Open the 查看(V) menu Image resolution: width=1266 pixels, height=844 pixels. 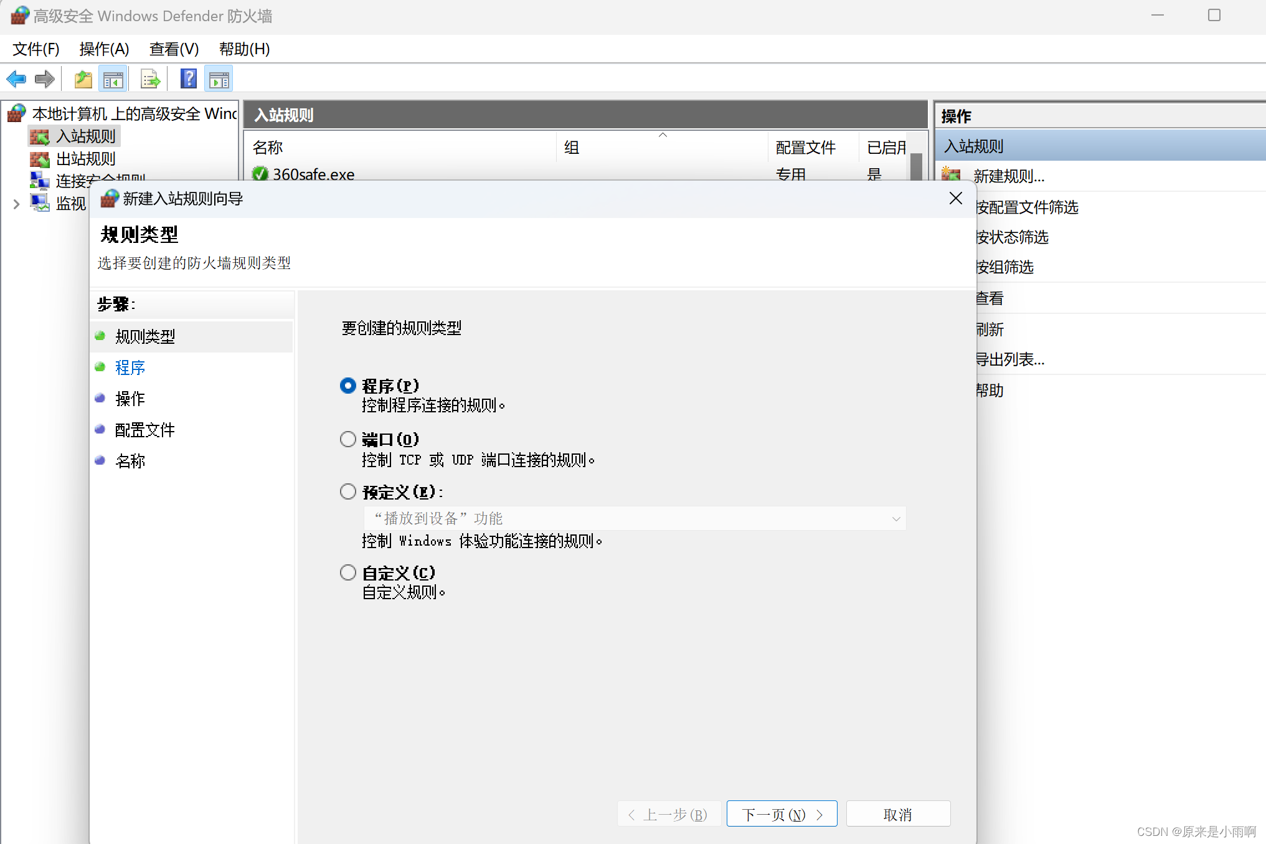[x=174, y=49]
